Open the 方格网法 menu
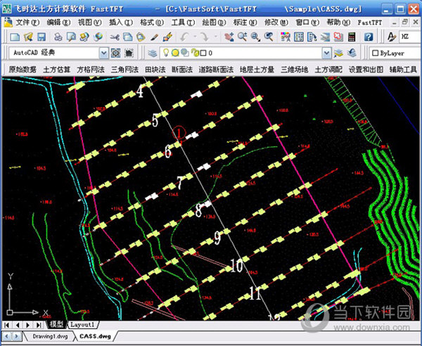This screenshot has width=422, height=346. coord(91,70)
